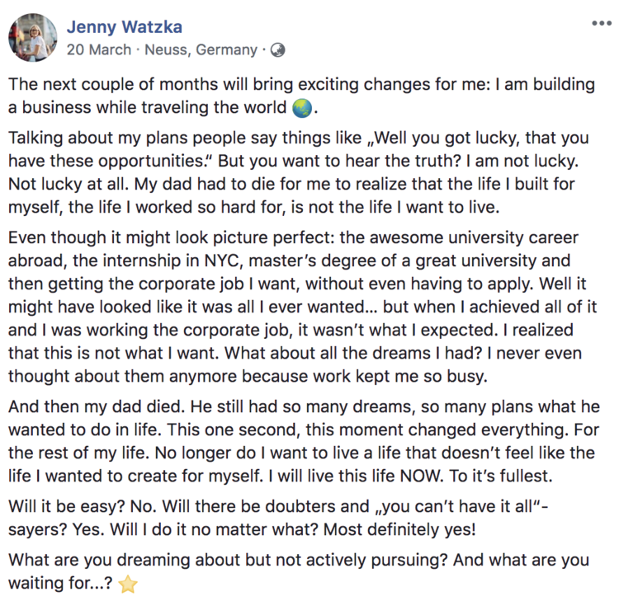Open the 20 March post timestamp
Viewport: 619px width, 601px height.
click(x=99, y=49)
